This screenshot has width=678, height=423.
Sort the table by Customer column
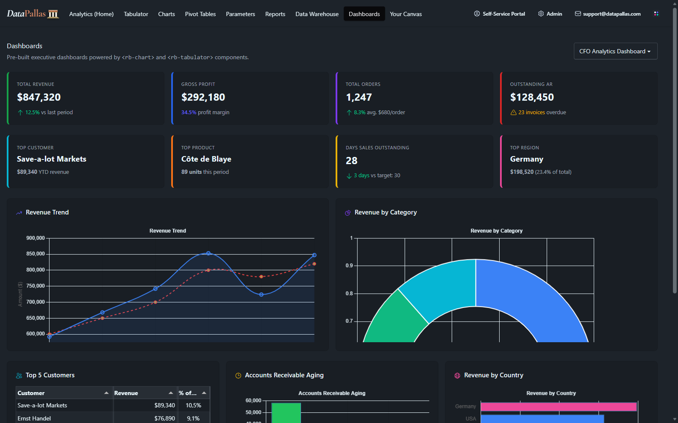[x=31, y=393]
